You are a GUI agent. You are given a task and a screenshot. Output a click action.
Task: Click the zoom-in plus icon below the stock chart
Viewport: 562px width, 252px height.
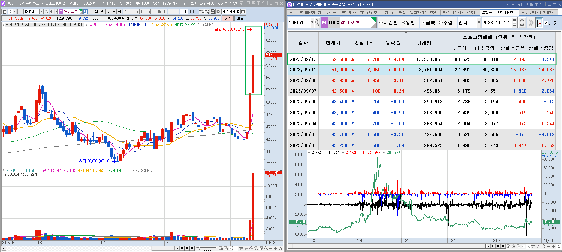click(276, 248)
